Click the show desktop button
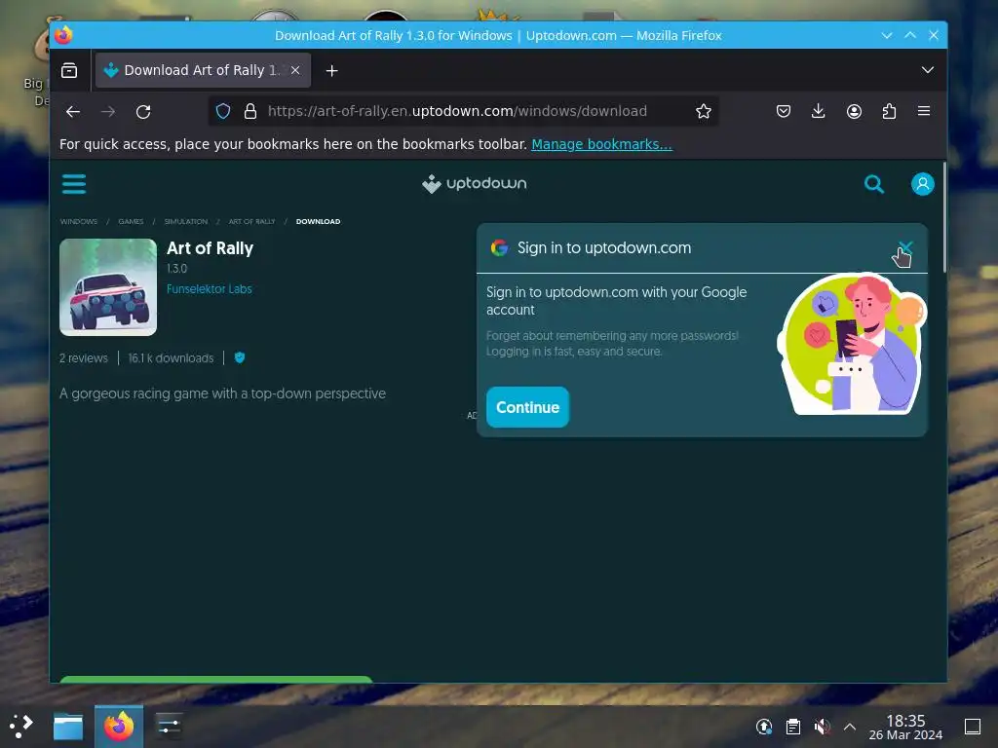998x748 pixels. click(973, 727)
